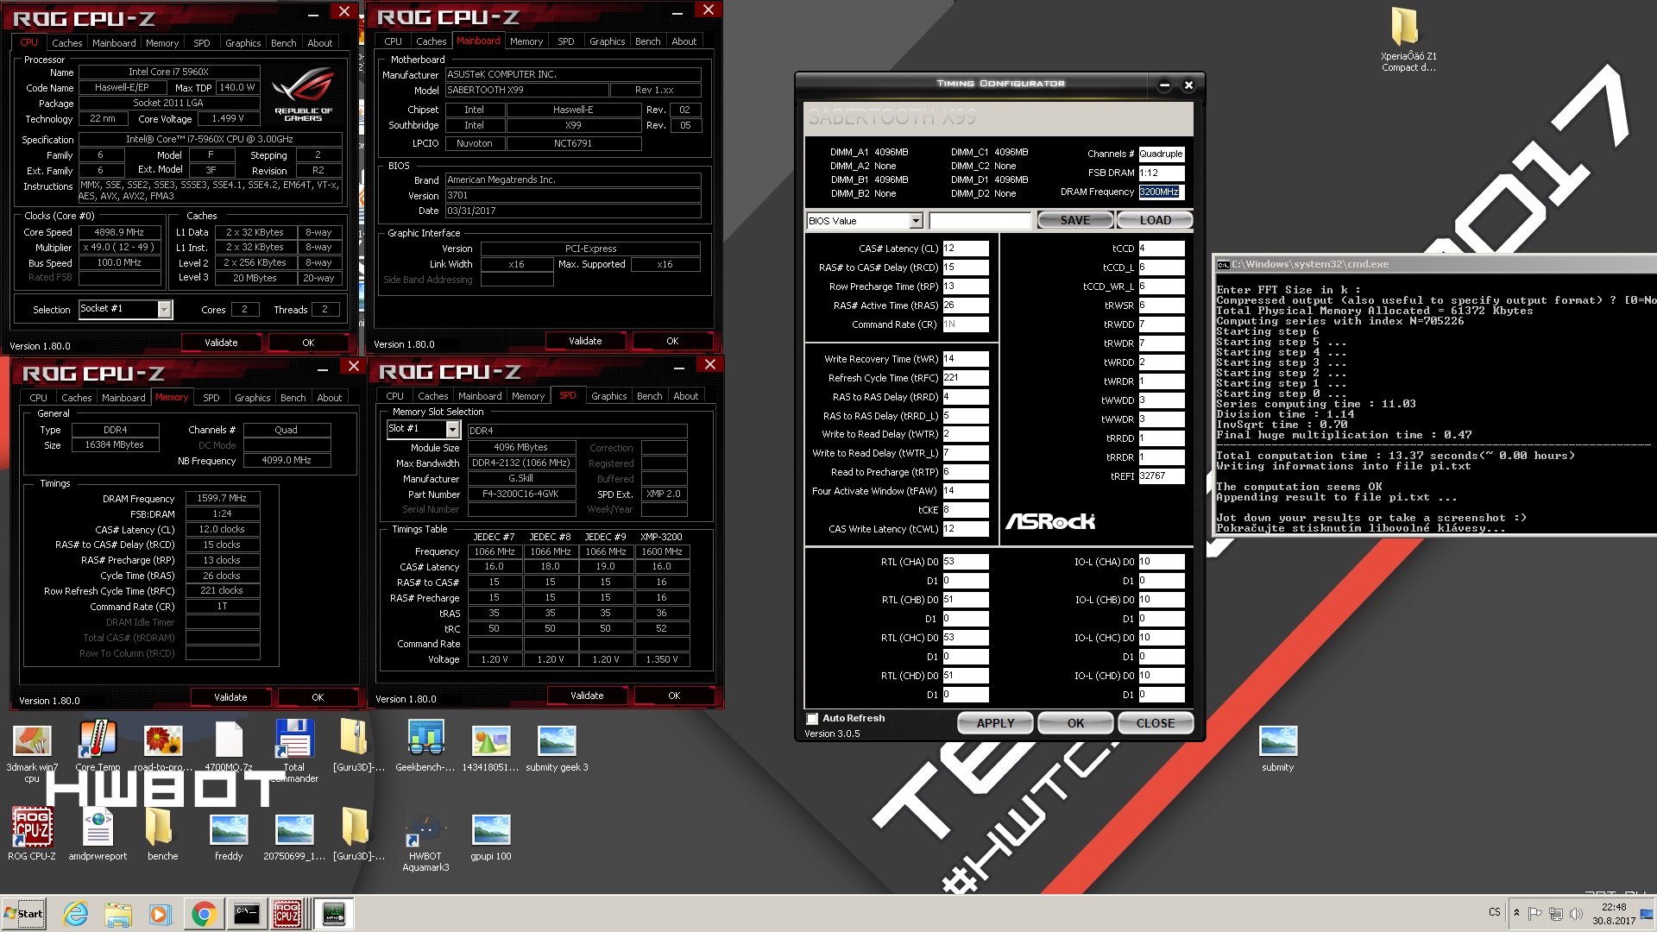The height and width of the screenshot is (932, 1657).
Task: Click the RTL (CHA) D0 value field
Action: coord(965,562)
